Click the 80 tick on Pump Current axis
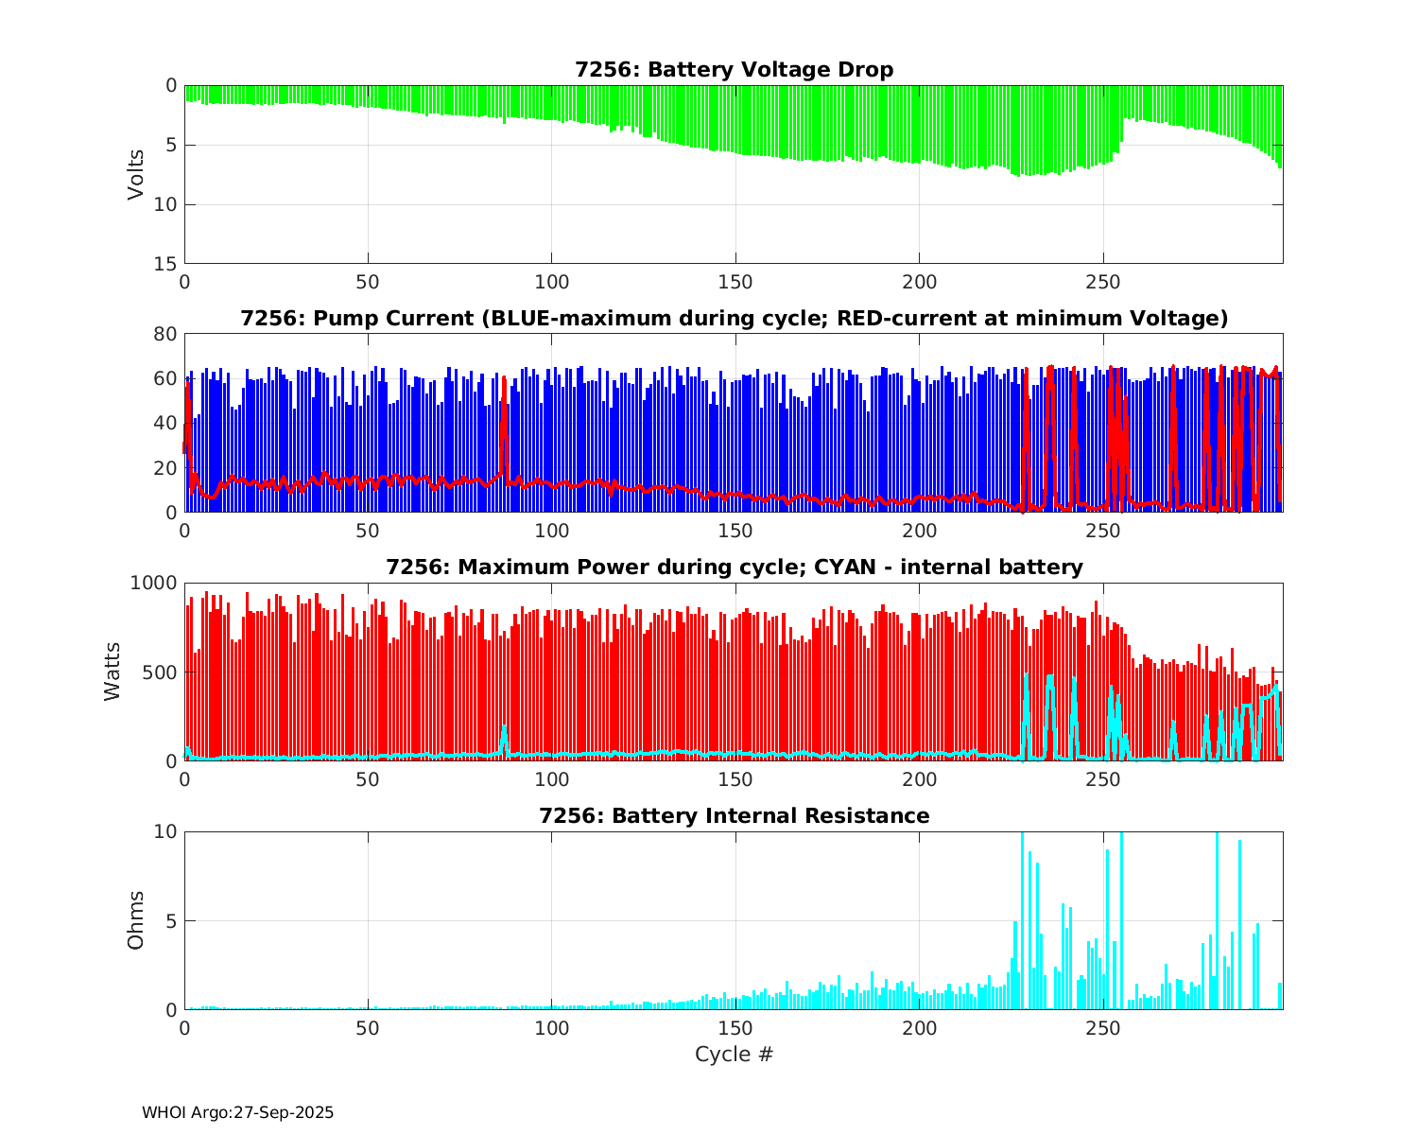The height and width of the screenshot is (1135, 1418). click(x=166, y=335)
